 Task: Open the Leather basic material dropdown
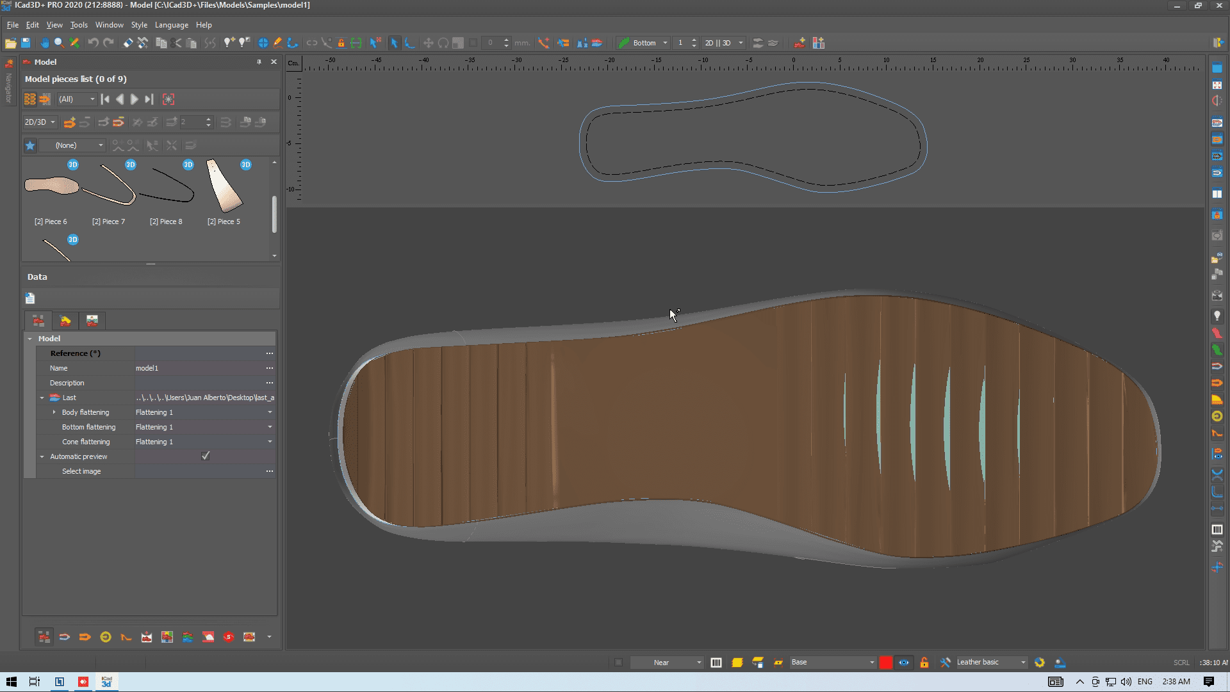1022,663
